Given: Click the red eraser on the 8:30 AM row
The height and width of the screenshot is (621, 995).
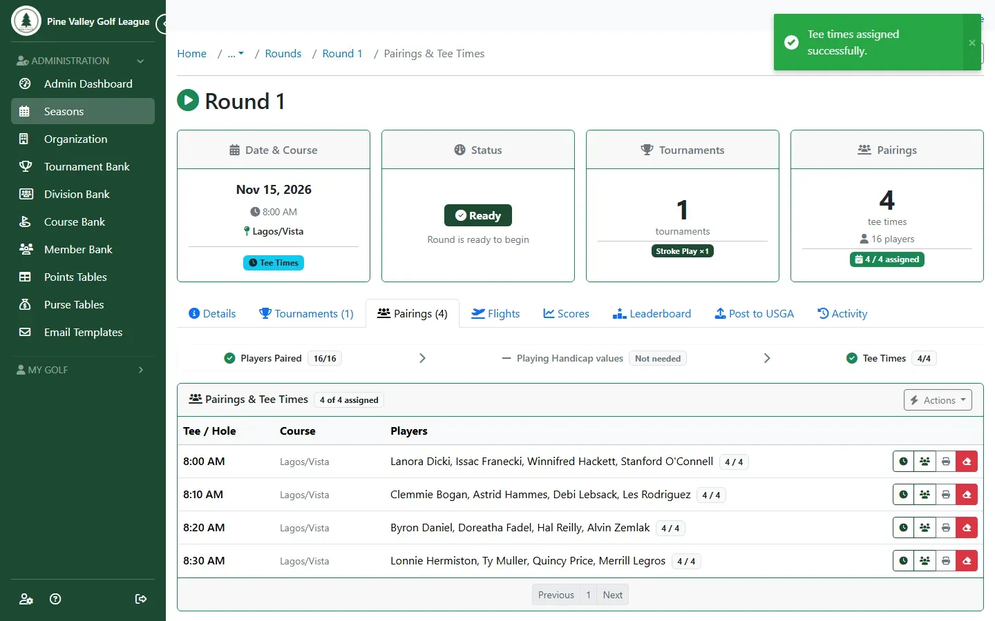Looking at the screenshot, I should (x=967, y=561).
